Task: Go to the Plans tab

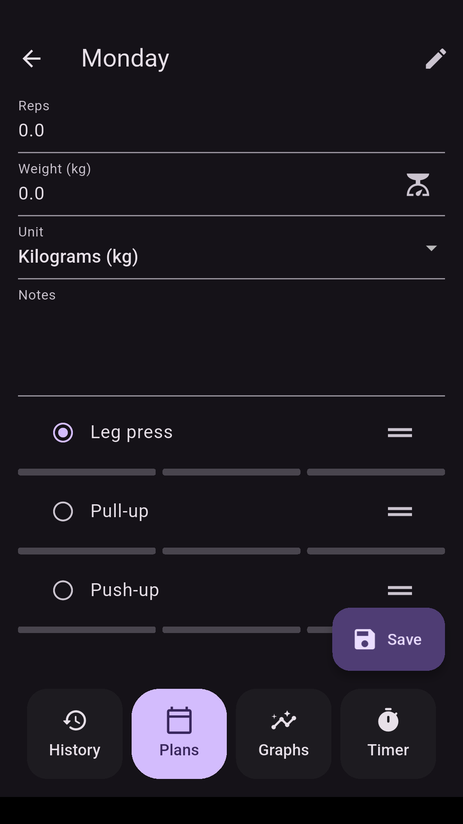Action: point(179,734)
